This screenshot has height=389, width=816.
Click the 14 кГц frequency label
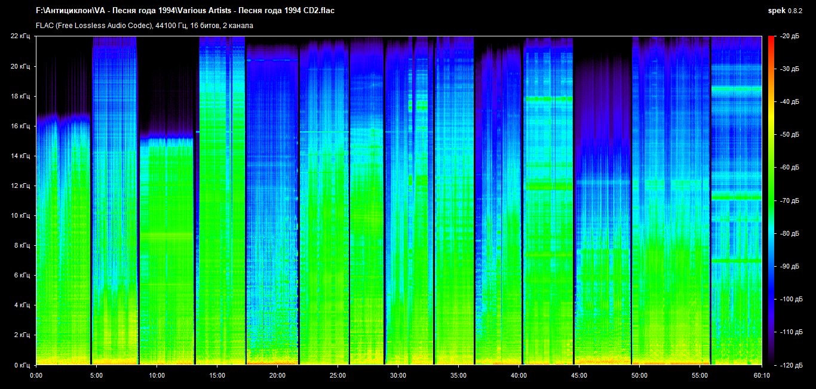click(21, 156)
